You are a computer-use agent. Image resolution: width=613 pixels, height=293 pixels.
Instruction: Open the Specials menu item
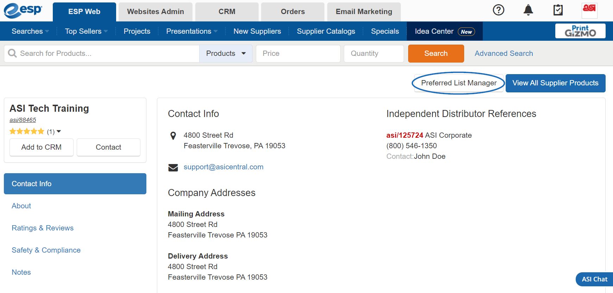point(385,31)
